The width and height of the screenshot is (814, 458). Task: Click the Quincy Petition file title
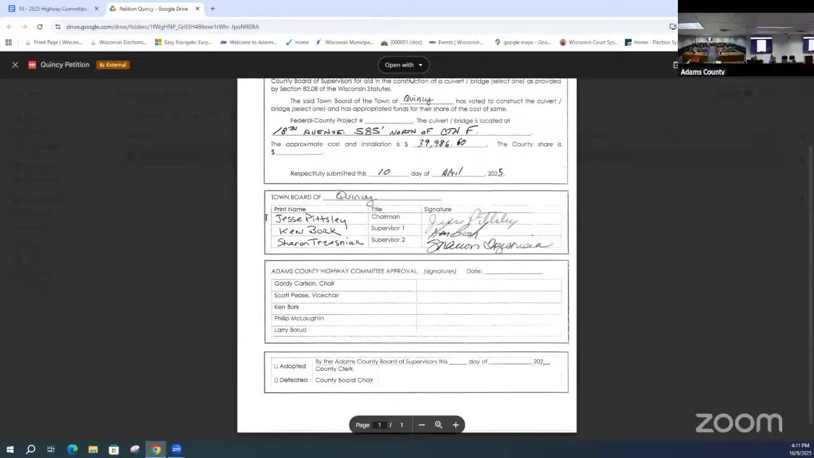pyautogui.click(x=65, y=65)
